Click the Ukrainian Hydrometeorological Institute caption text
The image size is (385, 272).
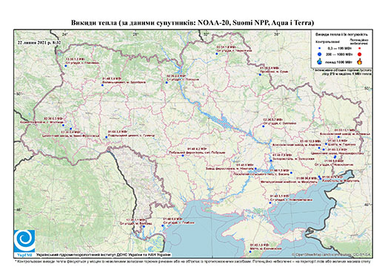[x=103, y=255]
